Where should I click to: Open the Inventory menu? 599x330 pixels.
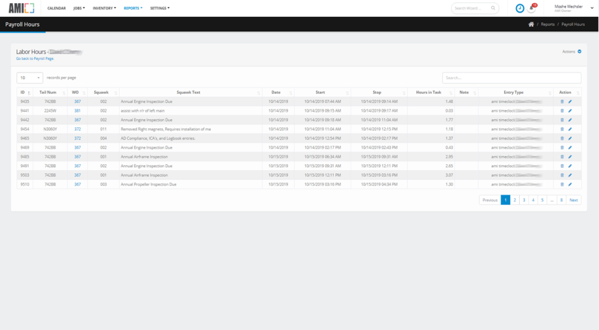tap(104, 8)
